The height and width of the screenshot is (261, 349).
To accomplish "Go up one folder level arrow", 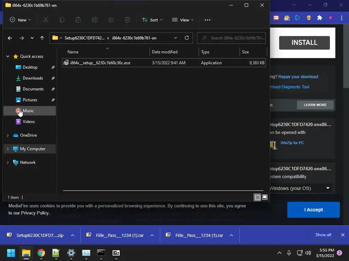I will pyautogui.click(x=42, y=38).
